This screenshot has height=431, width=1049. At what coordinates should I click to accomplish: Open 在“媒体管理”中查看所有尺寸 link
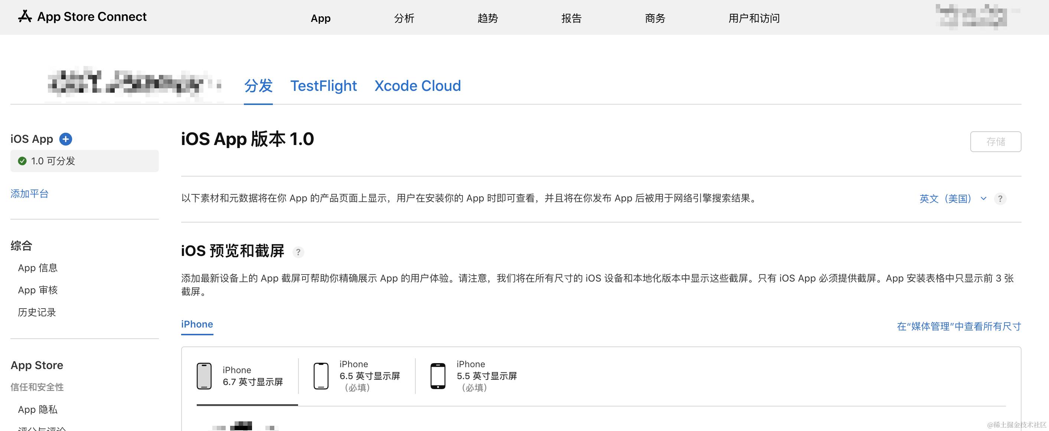point(958,326)
